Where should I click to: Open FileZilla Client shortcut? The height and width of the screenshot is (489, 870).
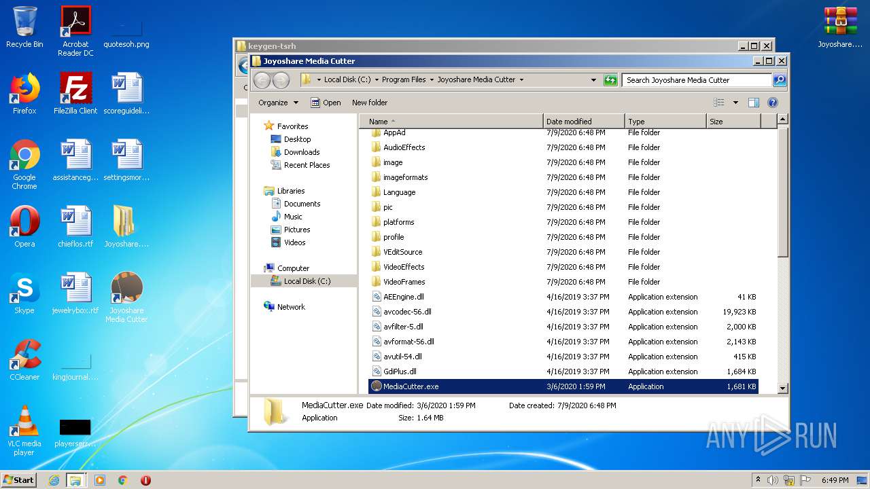[75, 94]
